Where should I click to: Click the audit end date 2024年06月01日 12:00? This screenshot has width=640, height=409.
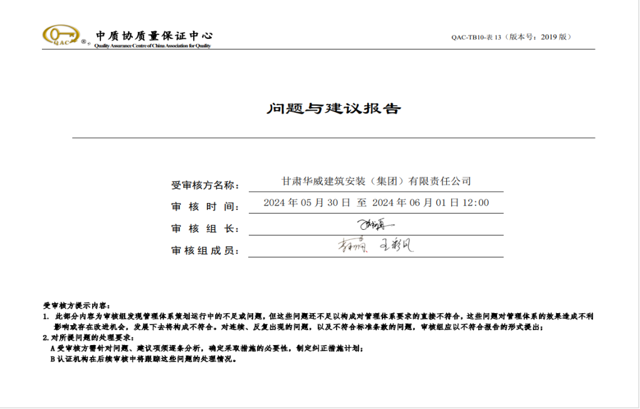coord(431,203)
